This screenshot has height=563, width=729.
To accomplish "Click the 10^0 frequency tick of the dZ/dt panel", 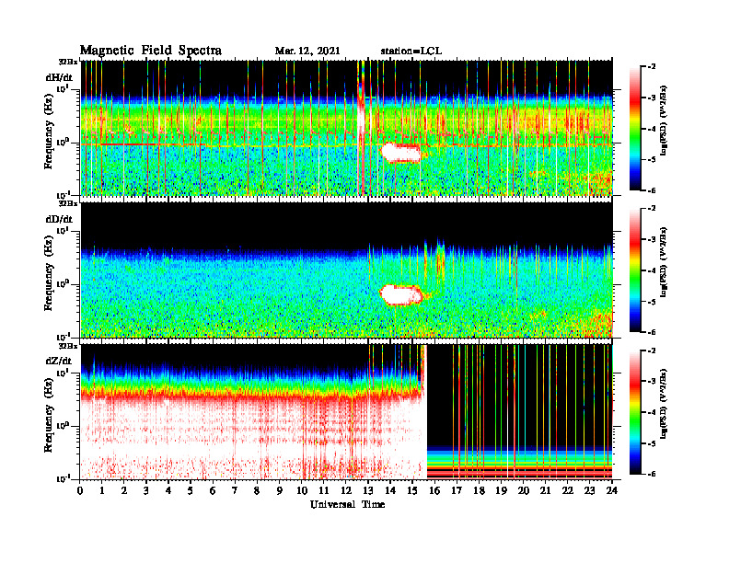I will (63, 425).
